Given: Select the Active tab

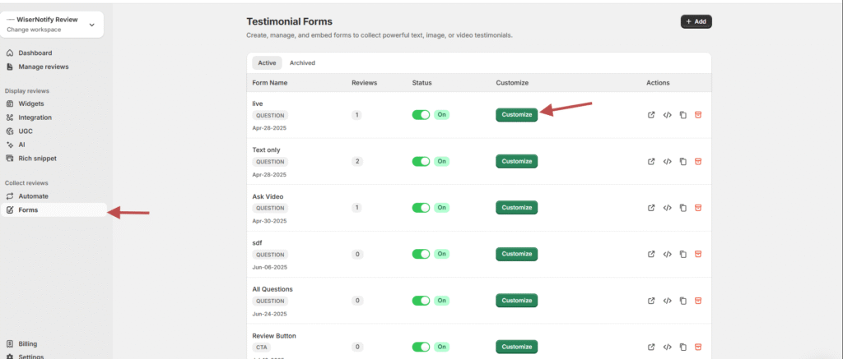Looking at the screenshot, I should pyautogui.click(x=267, y=62).
